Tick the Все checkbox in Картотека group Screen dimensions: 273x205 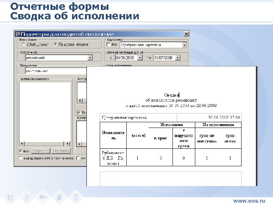[108, 45]
